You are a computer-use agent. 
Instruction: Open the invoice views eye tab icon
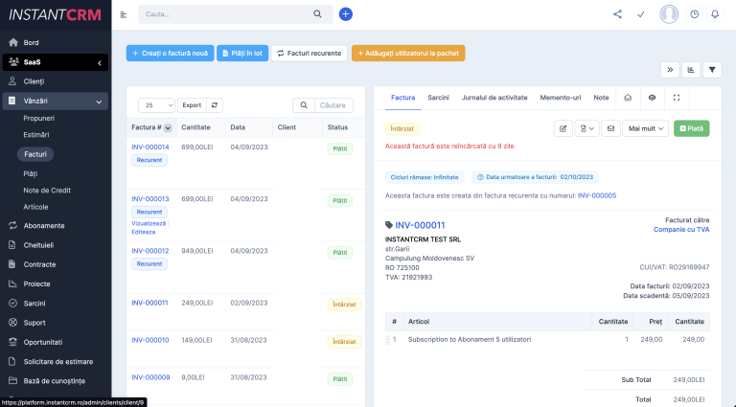click(652, 98)
